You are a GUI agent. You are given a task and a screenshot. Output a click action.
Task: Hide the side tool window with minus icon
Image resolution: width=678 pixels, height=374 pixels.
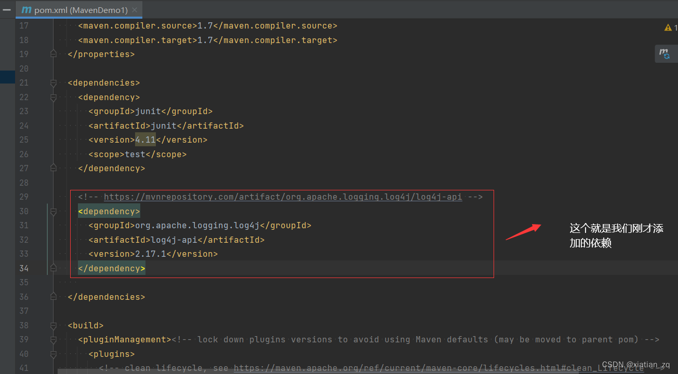coord(7,10)
